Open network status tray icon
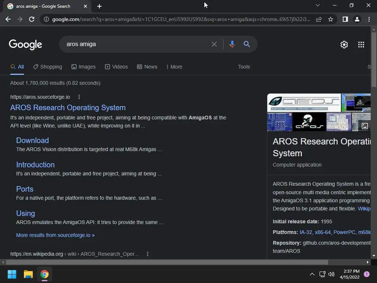 322,274
